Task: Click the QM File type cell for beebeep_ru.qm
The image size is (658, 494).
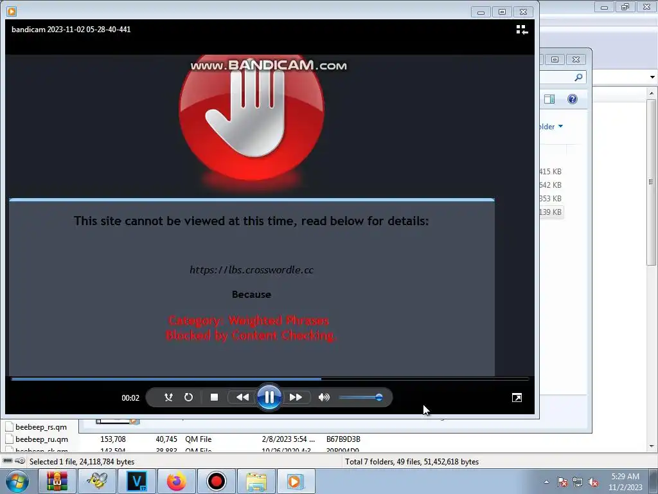Action: pos(198,439)
